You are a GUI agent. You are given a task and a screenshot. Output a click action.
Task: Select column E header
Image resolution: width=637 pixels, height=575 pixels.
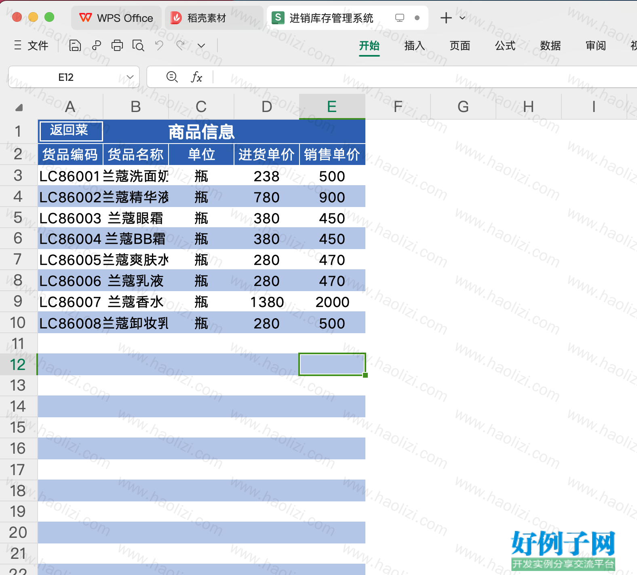point(332,107)
